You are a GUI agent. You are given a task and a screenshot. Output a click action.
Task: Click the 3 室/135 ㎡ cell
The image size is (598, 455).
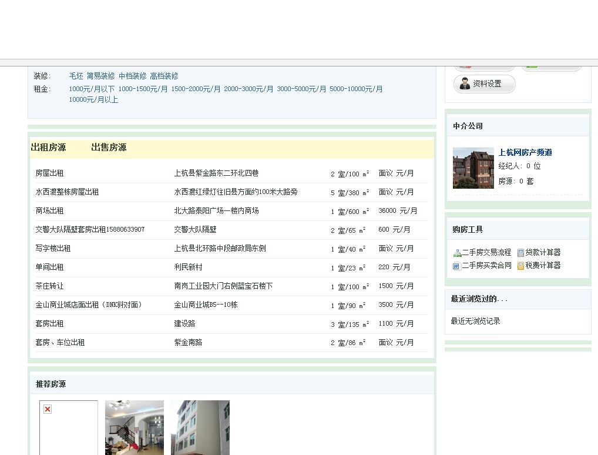[x=350, y=324]
